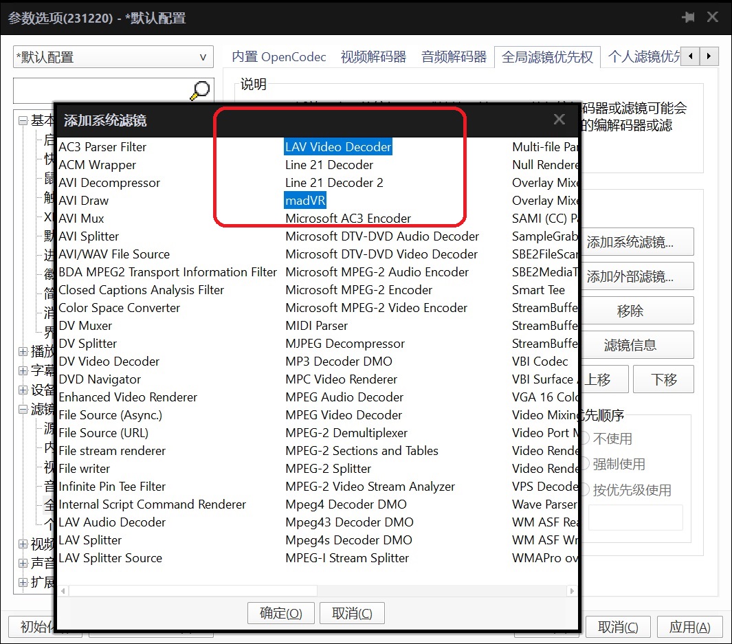Expand the 扩展 tree node
The width and height of the screenshot is (732, 644).
(23, 582)
